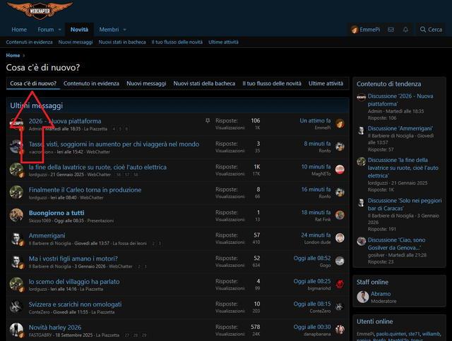This screenshot has width=452, height=341.
Task: Open the inbox envelope icon
Action: (391, 30)
